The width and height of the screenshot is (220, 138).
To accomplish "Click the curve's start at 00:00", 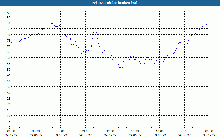I will [11, 43].
